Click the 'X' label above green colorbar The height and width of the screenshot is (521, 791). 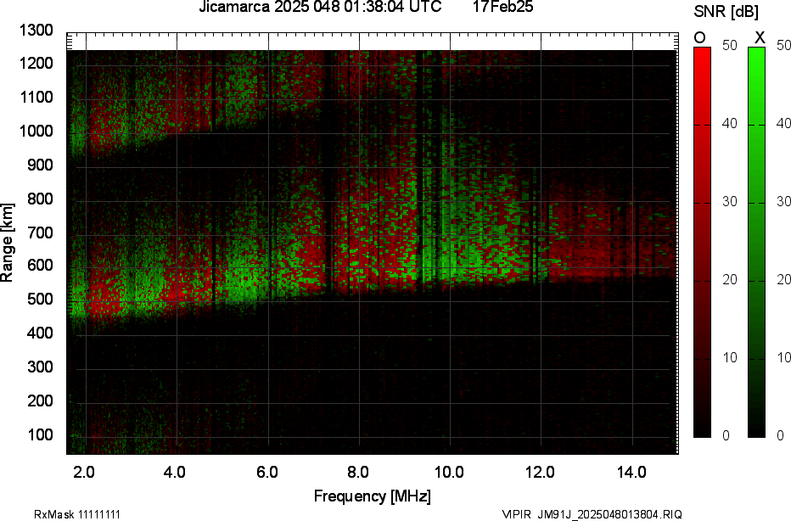point(760,38)
